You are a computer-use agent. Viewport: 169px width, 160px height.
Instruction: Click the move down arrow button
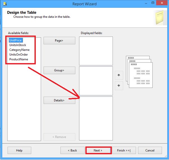coord(119,85)
